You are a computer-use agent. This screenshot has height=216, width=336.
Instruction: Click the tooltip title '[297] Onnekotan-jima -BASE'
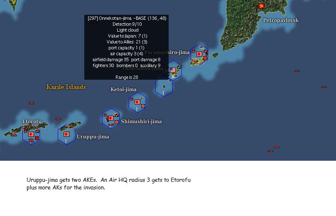pyautogui.click(x=117, y=18)
